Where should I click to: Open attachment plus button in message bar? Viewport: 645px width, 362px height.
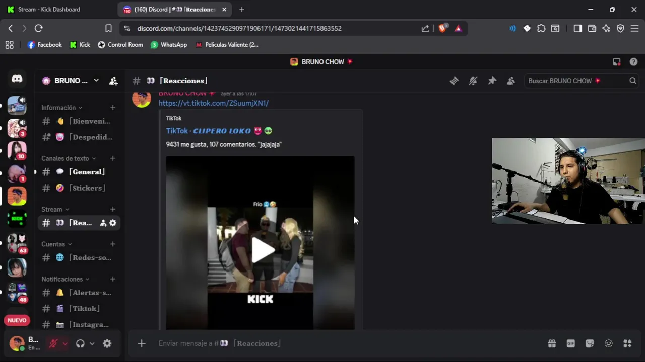coord(142,343)
